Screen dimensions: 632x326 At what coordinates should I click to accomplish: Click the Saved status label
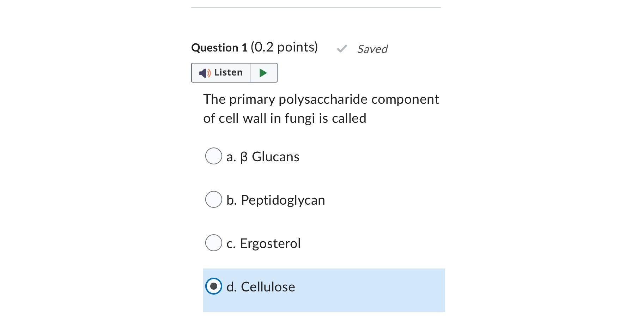(372, 49)
